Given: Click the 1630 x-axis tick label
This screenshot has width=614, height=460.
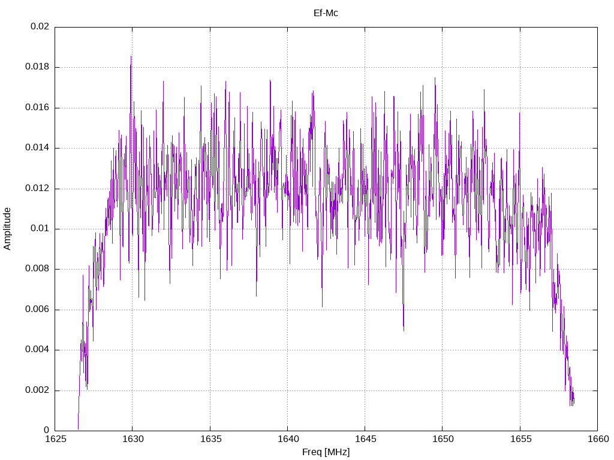Looking at the screenshot, I should (133, 439).
